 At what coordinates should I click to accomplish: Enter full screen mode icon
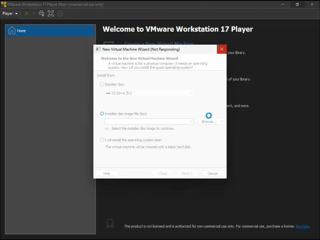coord(51,13)
